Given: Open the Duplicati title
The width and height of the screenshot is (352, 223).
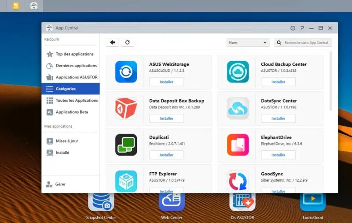Looking at the screenshot, I should (159, 138).
